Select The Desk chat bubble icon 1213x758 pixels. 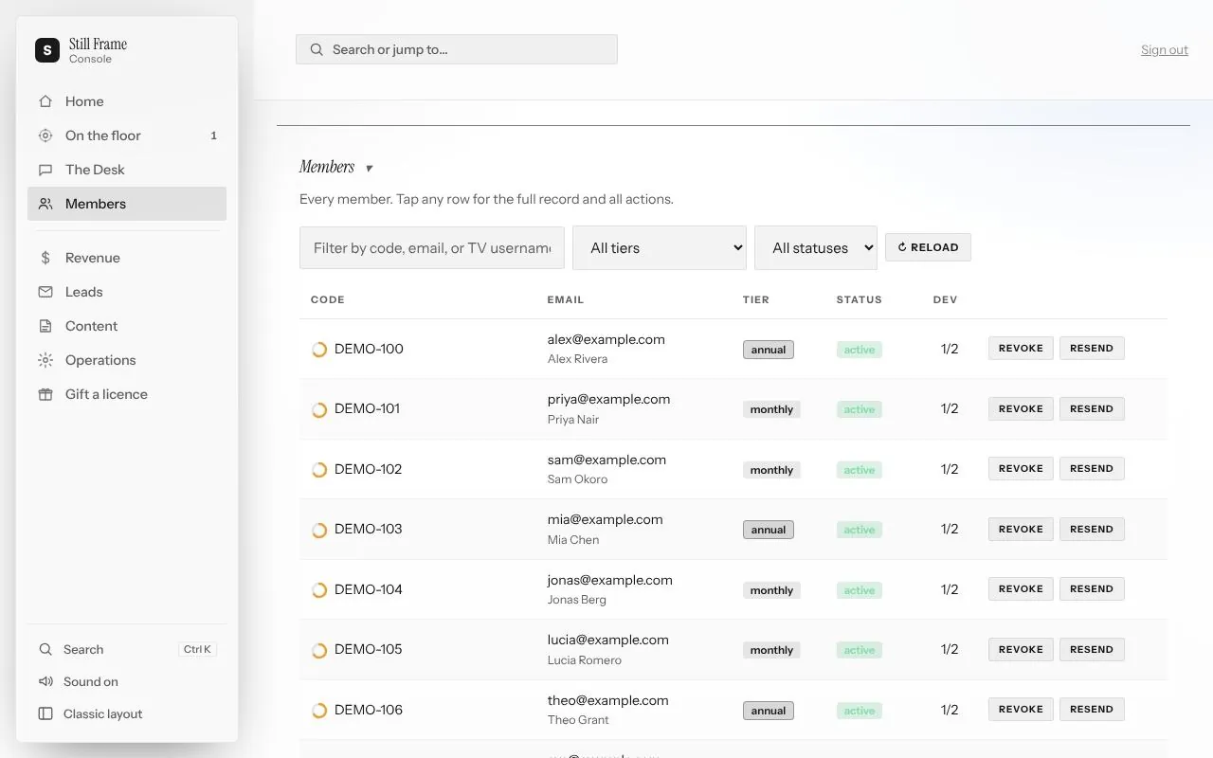pyautogui.click(x=45, y=170)
